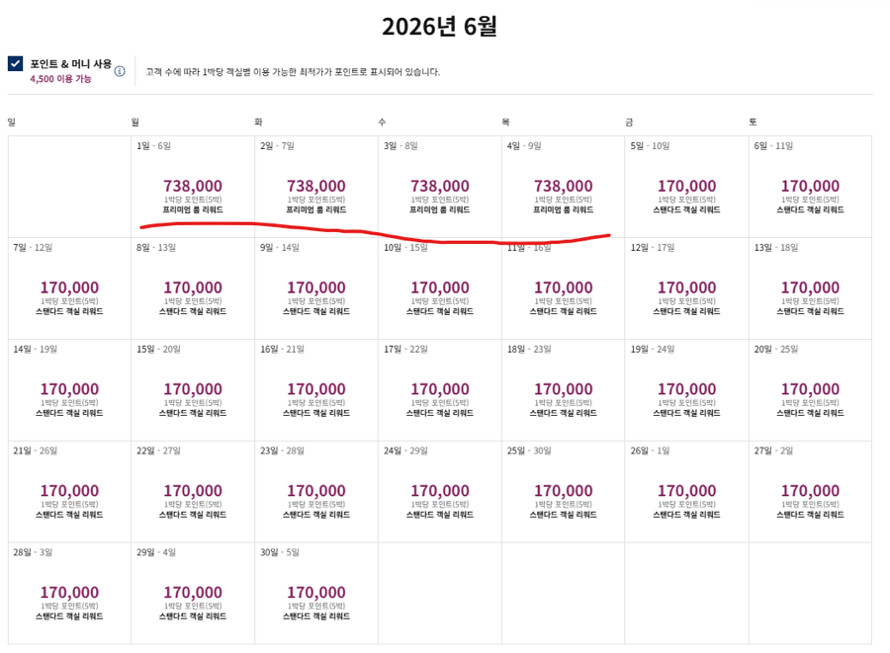This screenshot has width=890, height=653.
Task: Select the 21일 - 26일 date cell
Action: (69, 492)
